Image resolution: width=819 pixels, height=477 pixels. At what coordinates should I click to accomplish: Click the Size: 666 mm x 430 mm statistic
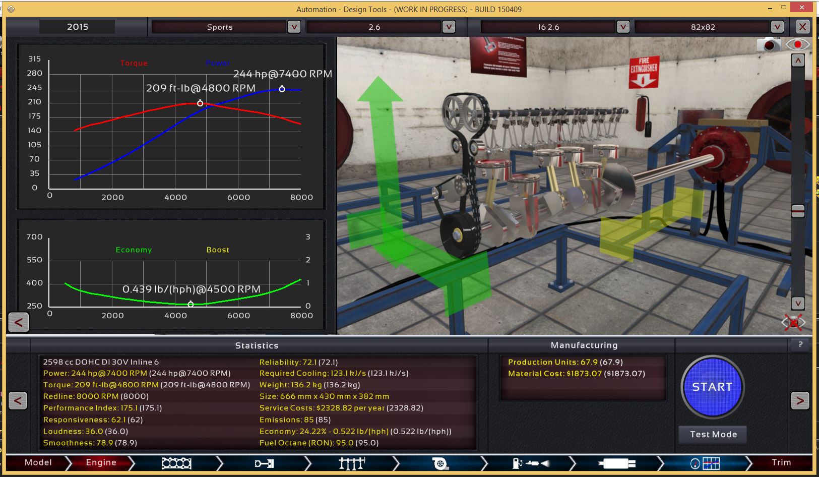point(324,396)
